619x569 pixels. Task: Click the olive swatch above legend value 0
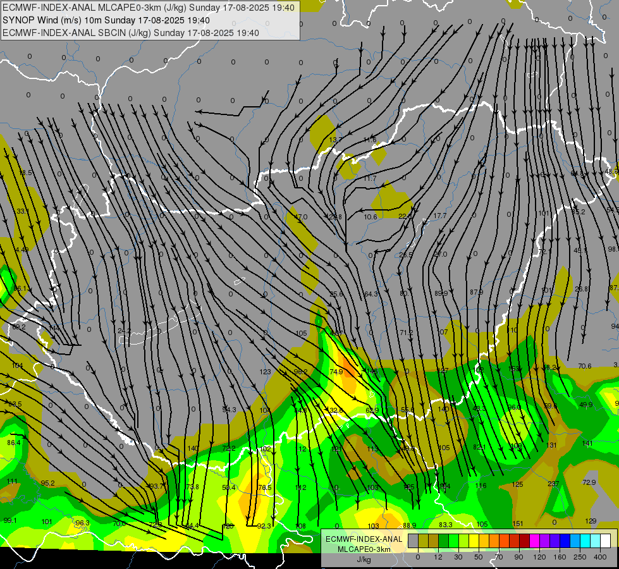[423, 541]
